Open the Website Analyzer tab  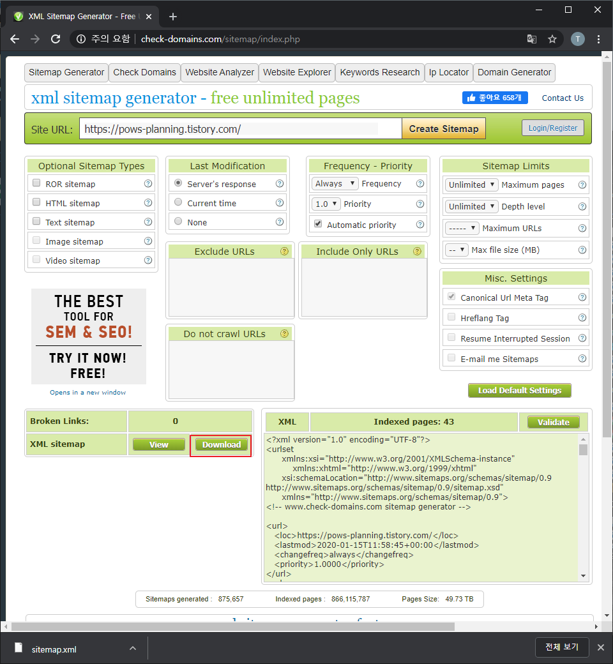(x=220, y=72)
